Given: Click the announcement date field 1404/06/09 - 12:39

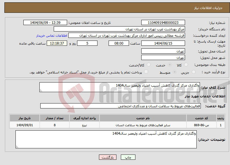Looking at the screenshot, I should point(45,22).
